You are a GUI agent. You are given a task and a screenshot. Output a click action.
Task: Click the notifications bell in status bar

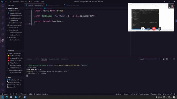click(175, 94)
